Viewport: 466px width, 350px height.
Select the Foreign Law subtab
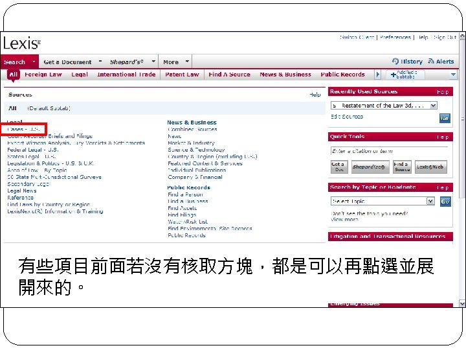click(x=43, y=75)
